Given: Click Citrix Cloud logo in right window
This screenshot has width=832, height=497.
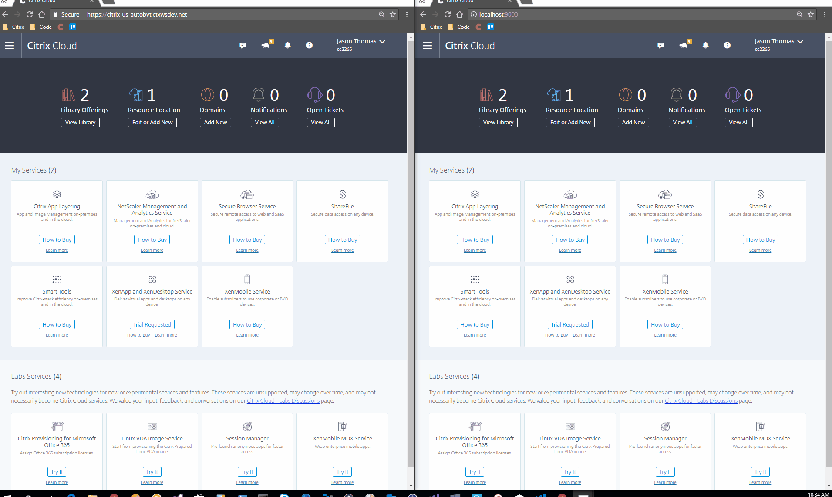Looking at the screenshot, I should pyautogui.click(x=470, y=46).
